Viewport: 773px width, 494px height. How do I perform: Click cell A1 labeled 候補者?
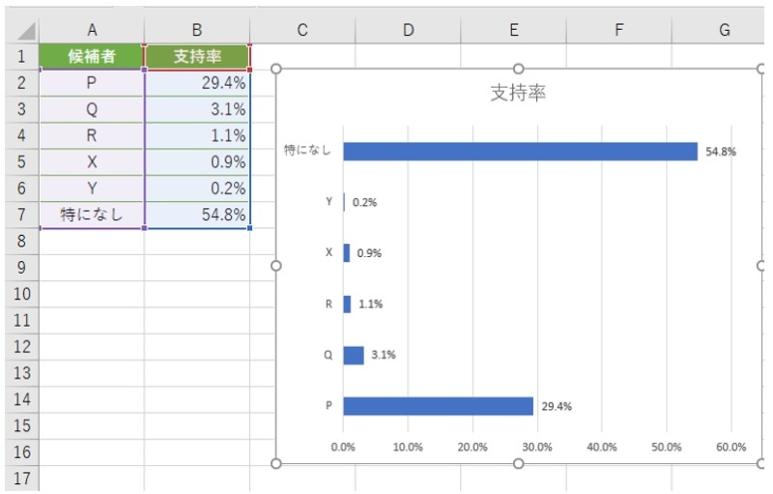coord(92,57)
